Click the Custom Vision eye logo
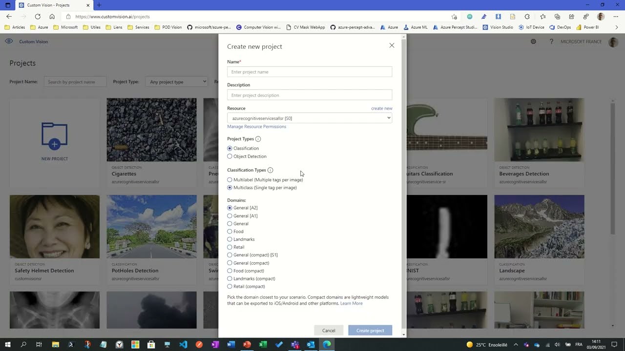The width and height of the screenshot is (625, 351). tap(9, 41)
